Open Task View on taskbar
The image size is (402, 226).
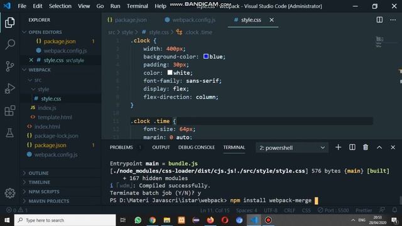(123, 220)
